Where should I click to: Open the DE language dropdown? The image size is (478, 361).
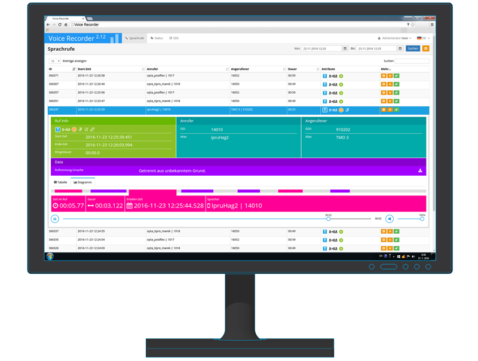pos(423,38)
